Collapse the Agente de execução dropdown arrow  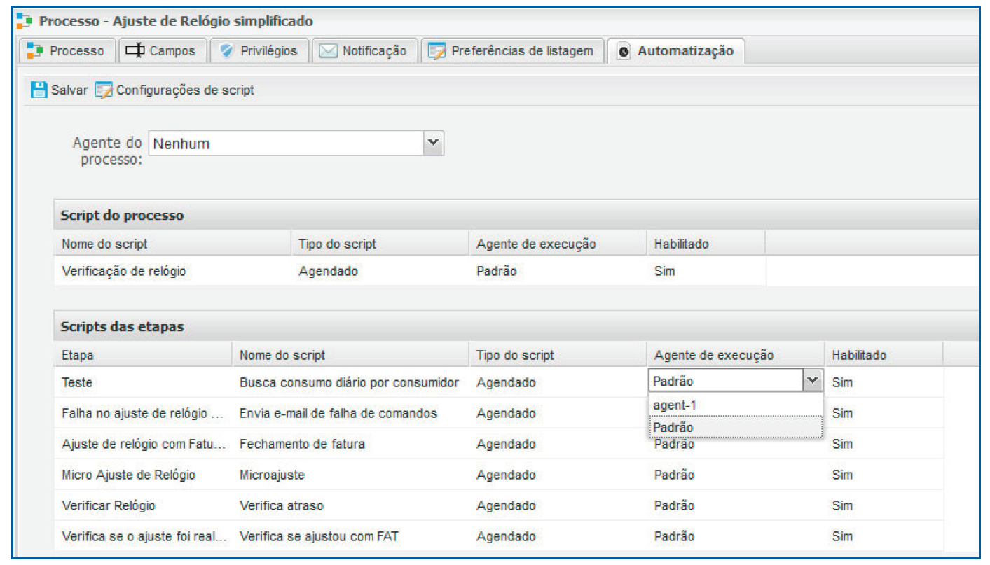[812, 381]
